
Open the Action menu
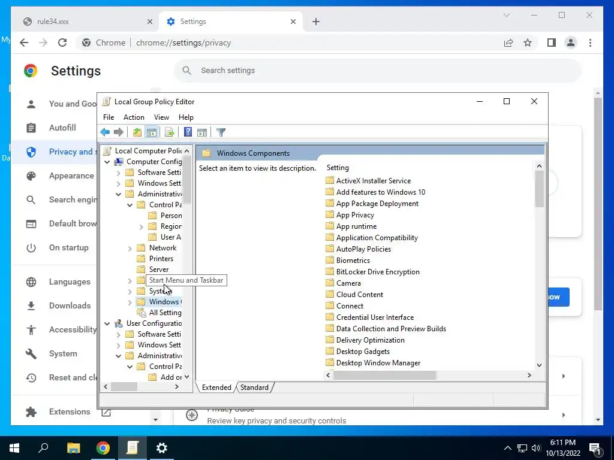tap(134, 117)
